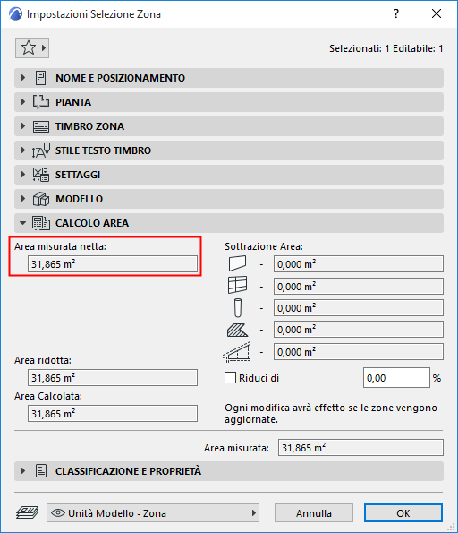Screen dimensions: 458x533
Task: Collapse the CALCOLO AREA section
Action: click(229, 223)
